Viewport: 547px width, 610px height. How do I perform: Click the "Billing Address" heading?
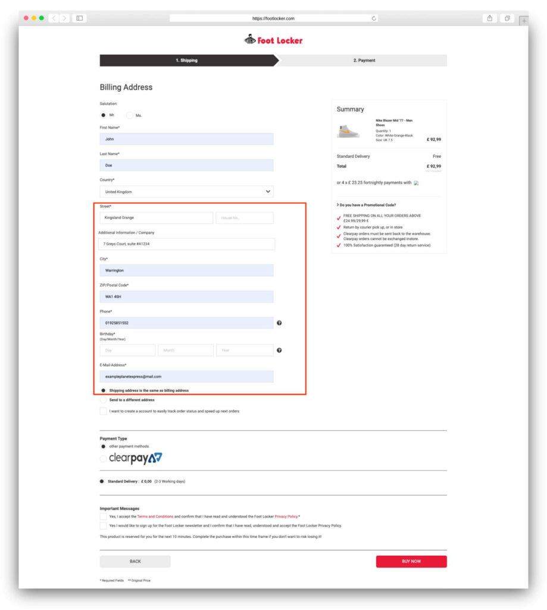pyautogui.click(x=126, y=87)
